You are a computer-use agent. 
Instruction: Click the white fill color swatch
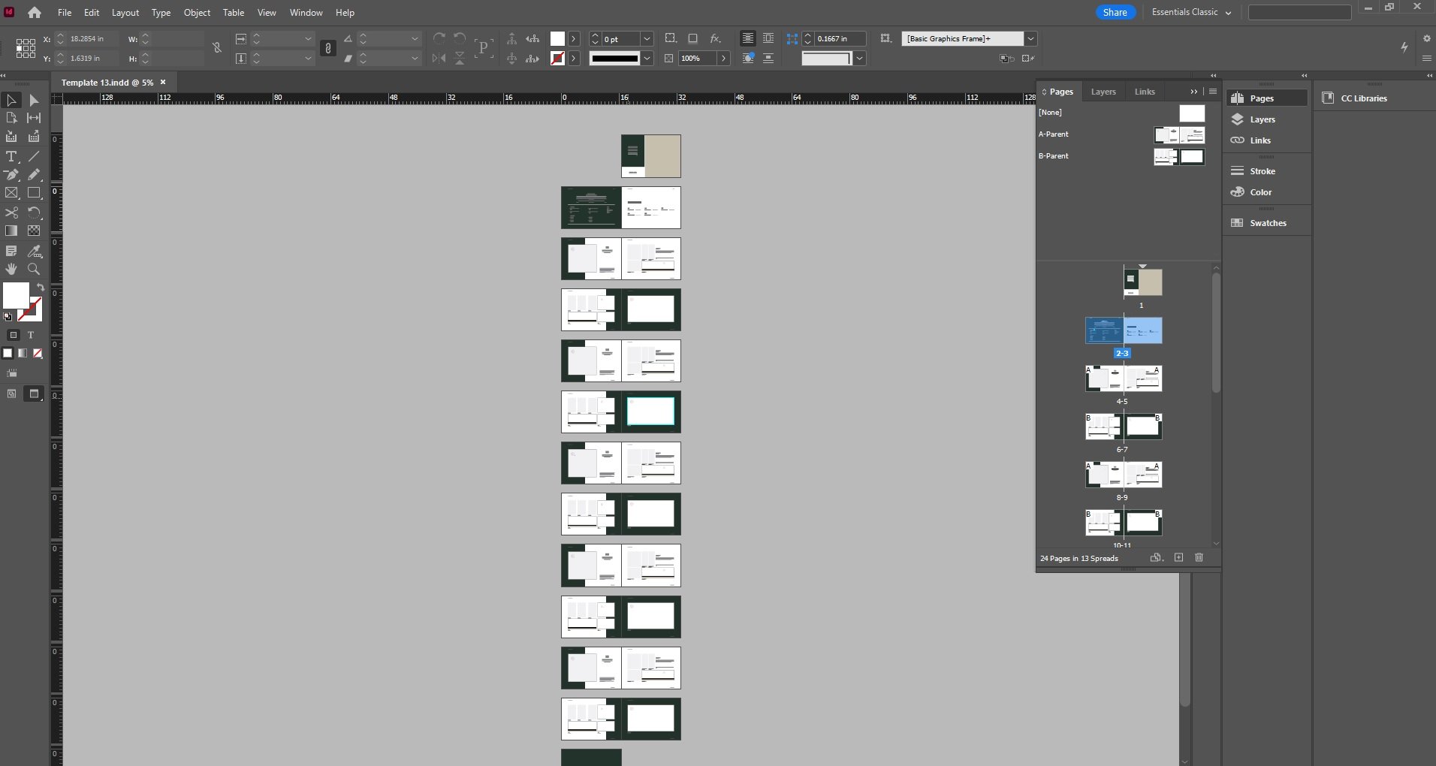pyautogui.click(x=16, y=296)
